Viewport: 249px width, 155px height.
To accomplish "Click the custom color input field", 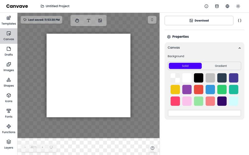I will (x=204, y=113).
